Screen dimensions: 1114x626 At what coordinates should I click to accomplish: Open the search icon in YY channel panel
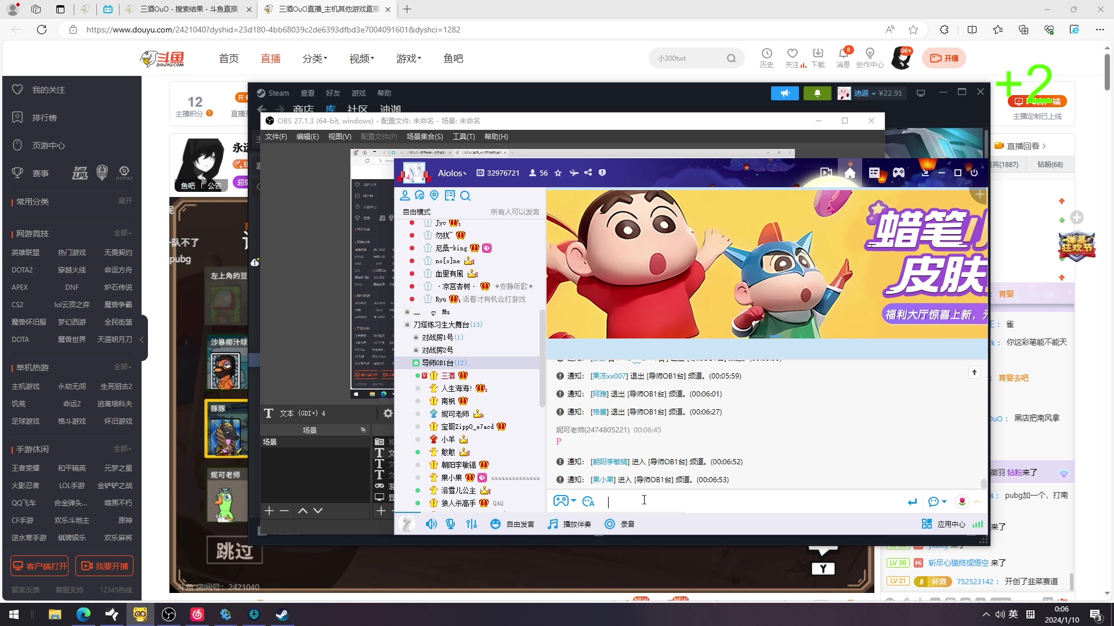[465, 195]
